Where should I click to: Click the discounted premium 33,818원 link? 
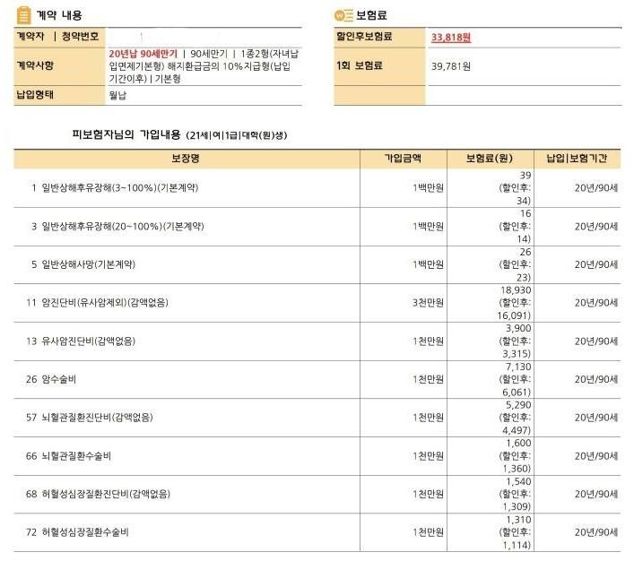451,38
